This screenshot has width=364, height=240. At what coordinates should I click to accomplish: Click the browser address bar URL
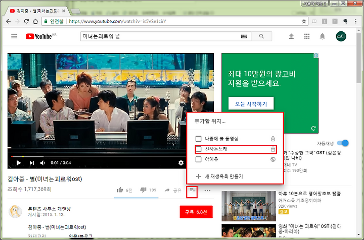(x=117, y=21)
